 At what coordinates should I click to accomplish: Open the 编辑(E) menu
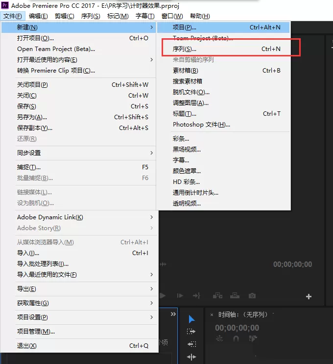pyautogui.click(x=38, y=16)
